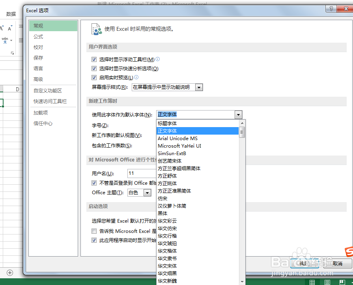The width and height of the screenshot is (353, 285).
Task: Toggle 选择时显示快速分析选项 checkbox
Action: tap(94, 69)
